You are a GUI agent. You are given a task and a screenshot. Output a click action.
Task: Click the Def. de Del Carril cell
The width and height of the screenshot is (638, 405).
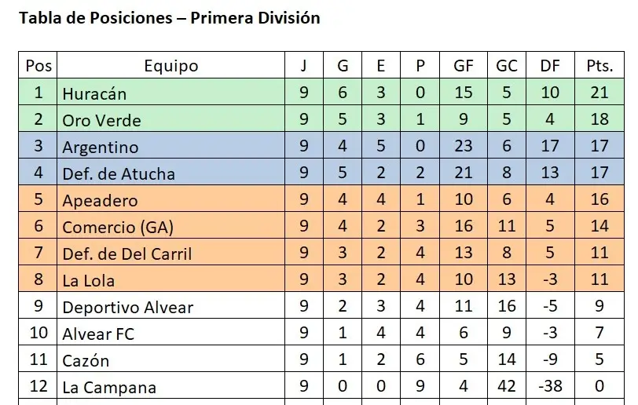127,254
